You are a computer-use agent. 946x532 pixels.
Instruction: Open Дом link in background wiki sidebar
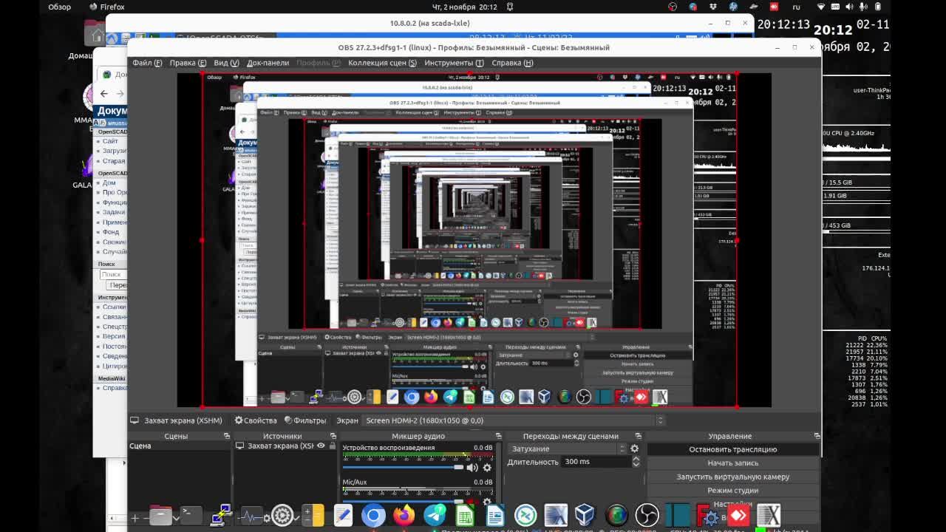[109, 183]
